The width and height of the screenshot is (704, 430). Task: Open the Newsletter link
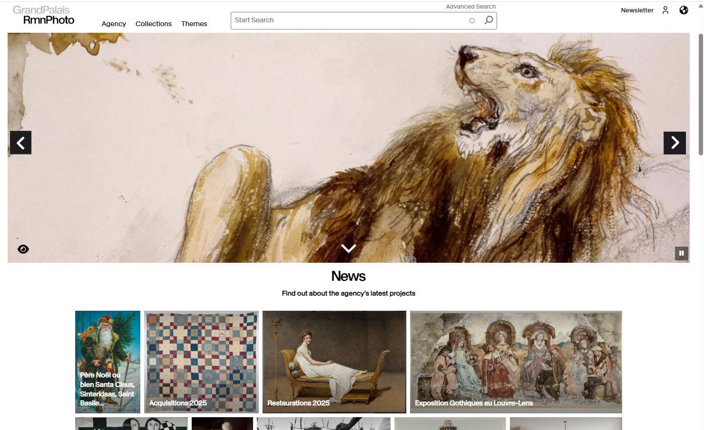coord(637,10)
